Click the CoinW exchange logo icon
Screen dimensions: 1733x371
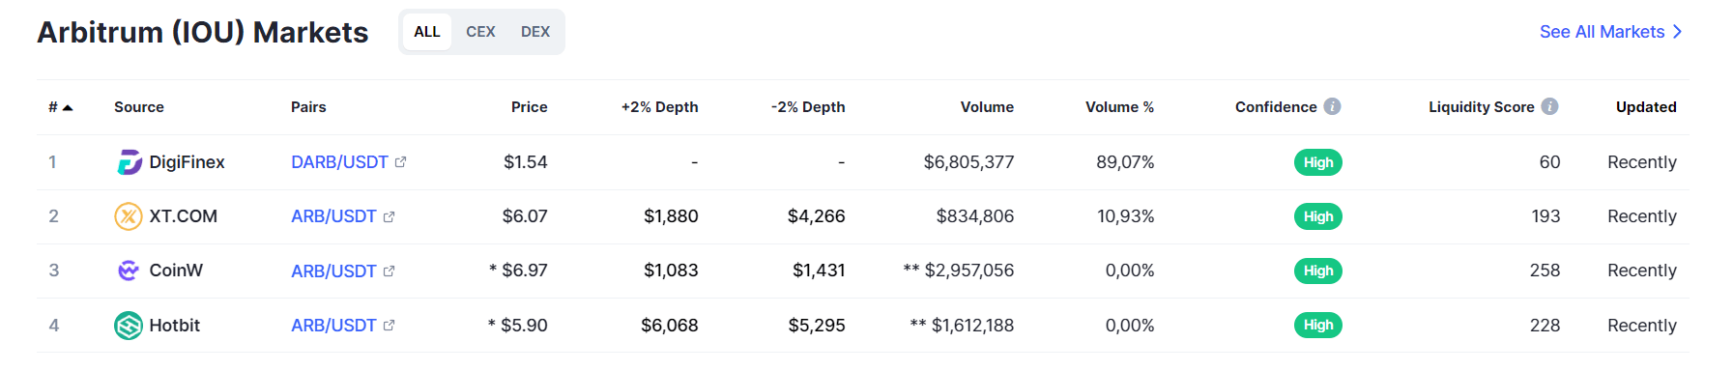click(129, 271)
